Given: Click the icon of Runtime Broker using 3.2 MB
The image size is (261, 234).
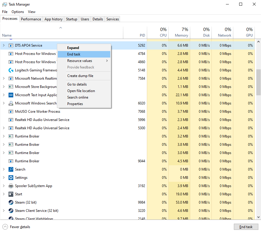Looking at the screenshot, I should click(x=11, y=136).
